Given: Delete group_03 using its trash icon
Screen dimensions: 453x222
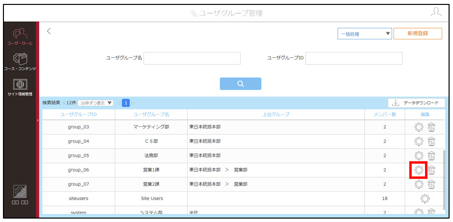Looking at the screenshot, I should coord(431,127).
